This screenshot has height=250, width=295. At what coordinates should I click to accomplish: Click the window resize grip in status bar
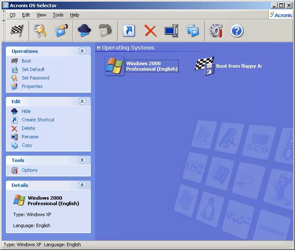(x=291, y=245)
